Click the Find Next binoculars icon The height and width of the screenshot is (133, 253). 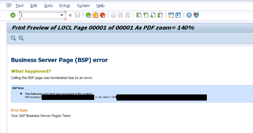click(128, 15)
